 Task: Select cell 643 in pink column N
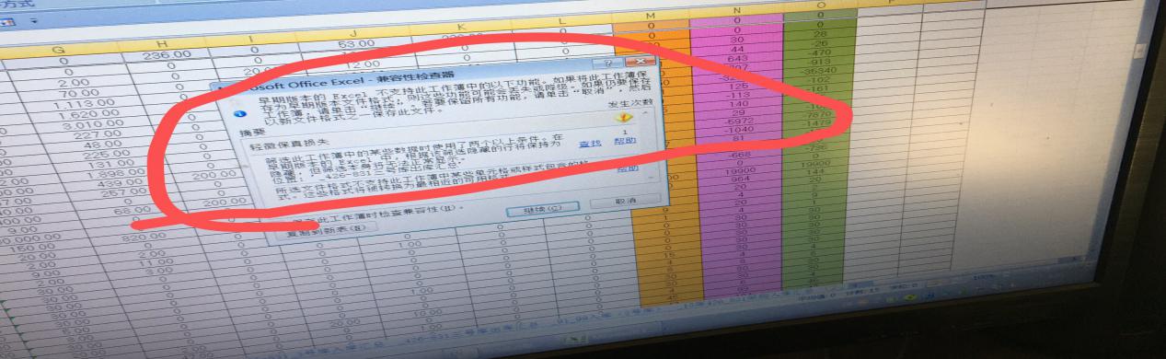pyautogui.click(x=737, y=58)
